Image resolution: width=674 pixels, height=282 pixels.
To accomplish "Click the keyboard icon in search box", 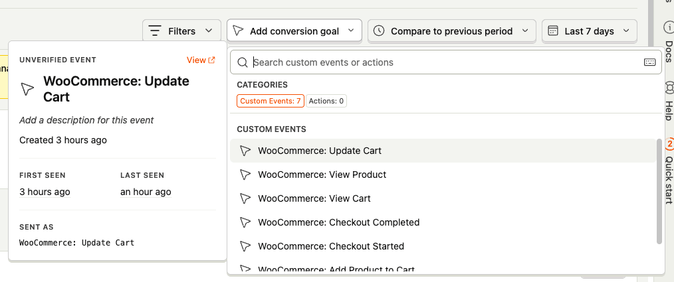I will (x=649, y=62).
